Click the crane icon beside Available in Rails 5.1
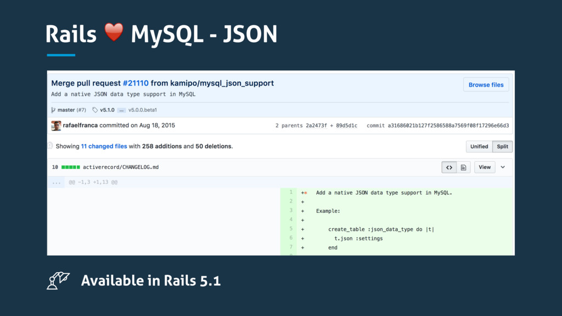Image resolution: width=562 pixels, height=316 pixels. tap(58, 280)
